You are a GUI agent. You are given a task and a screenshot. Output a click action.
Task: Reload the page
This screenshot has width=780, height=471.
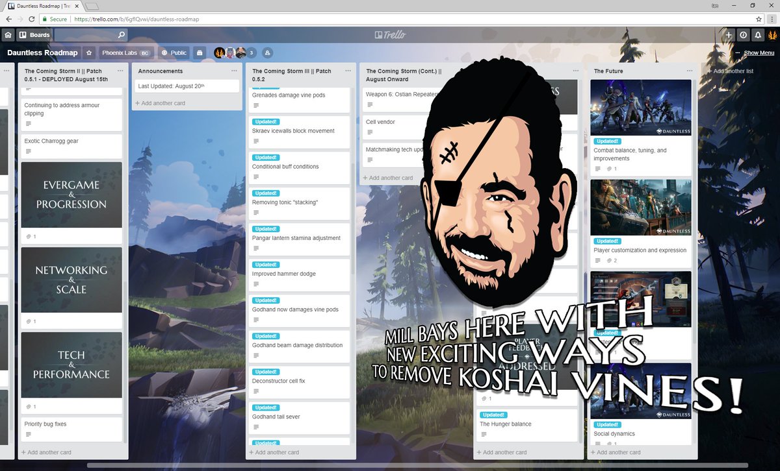pos(32,19)
